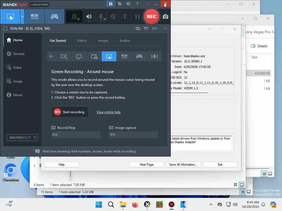This screenshot has width=282, height=211.
Task: Switch to Images tab
Action: coord(103,41)
